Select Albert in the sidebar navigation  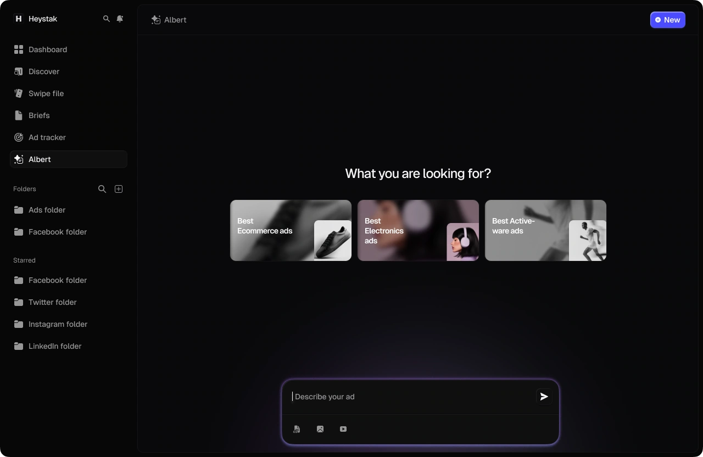[69, 159]
